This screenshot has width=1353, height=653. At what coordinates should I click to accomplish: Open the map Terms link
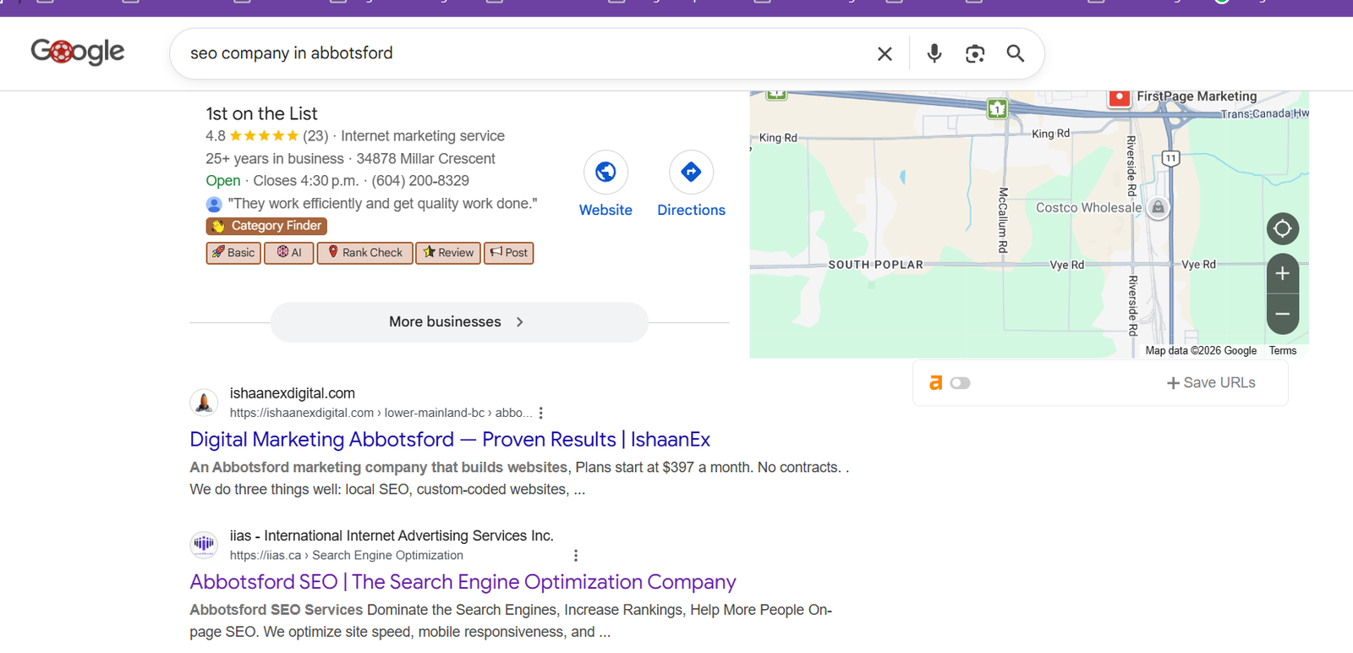click(x=1282, y=350)
